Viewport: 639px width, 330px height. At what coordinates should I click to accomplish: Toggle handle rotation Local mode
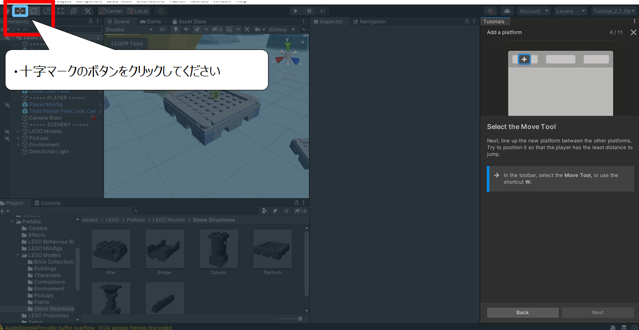click(138, 11)
